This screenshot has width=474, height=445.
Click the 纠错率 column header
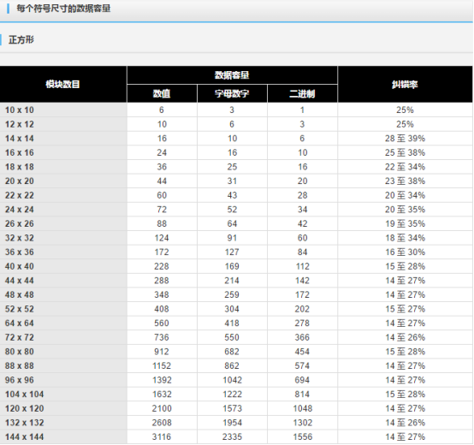click(x=405, y=85)
